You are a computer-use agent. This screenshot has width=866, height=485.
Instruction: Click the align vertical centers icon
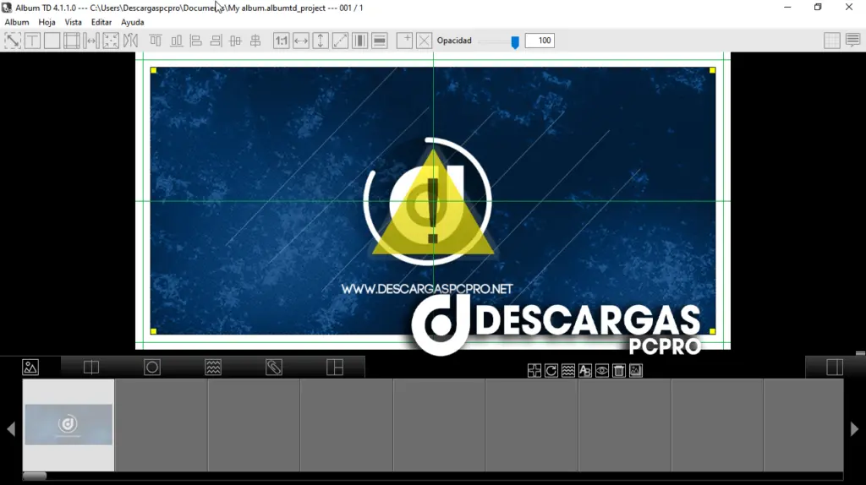(235, 41)
